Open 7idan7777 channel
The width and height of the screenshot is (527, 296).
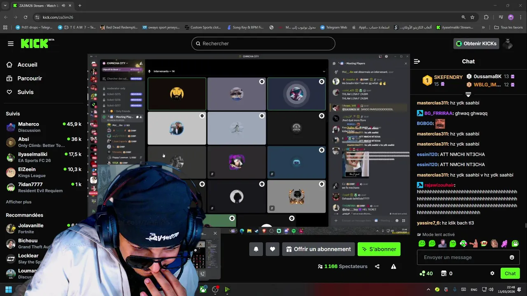[44, 187]
